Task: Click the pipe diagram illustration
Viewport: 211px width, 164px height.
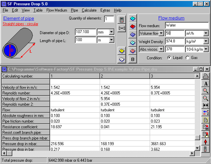Action: pyautogui.click(x=19, y=43)
